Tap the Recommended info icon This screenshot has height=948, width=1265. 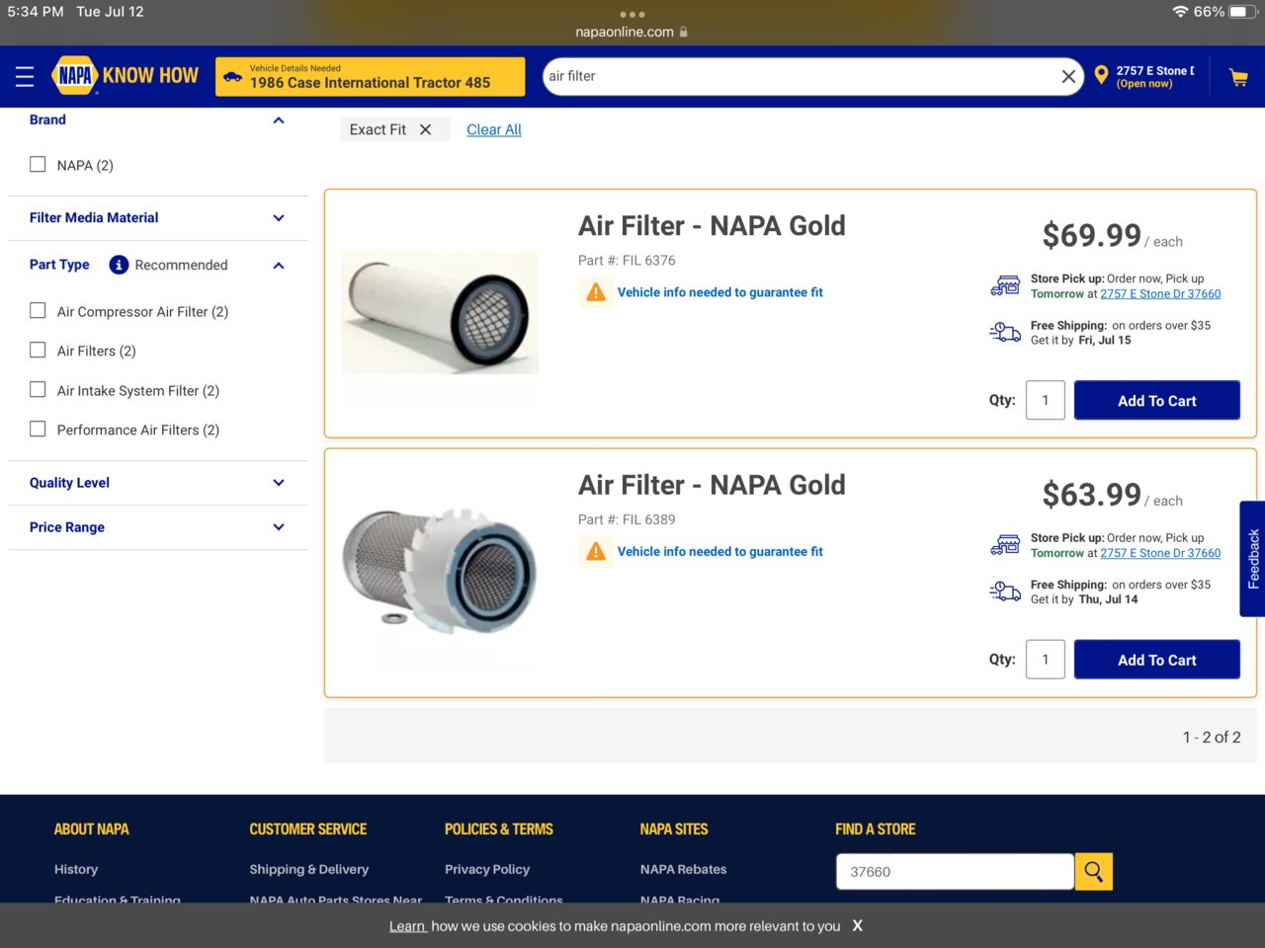(119, 265)
